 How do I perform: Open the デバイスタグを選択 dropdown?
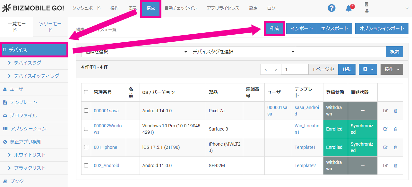tap(242, 52)
